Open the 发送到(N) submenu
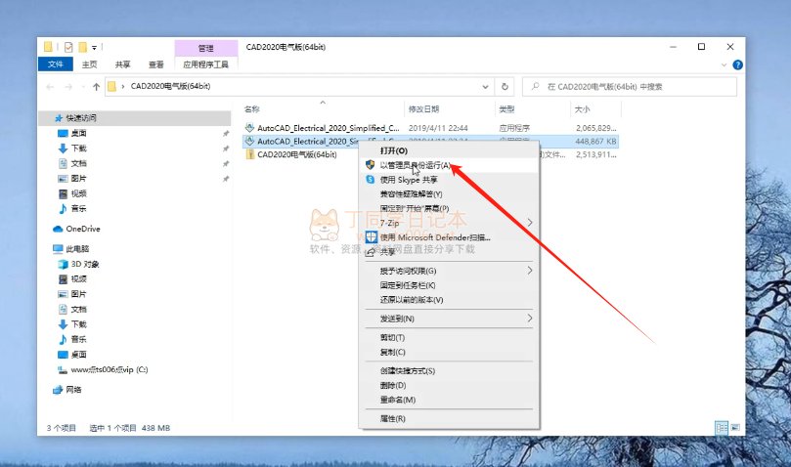Image resolution: width=791 pixels, height=467 pixels. (x=449, y=318)
